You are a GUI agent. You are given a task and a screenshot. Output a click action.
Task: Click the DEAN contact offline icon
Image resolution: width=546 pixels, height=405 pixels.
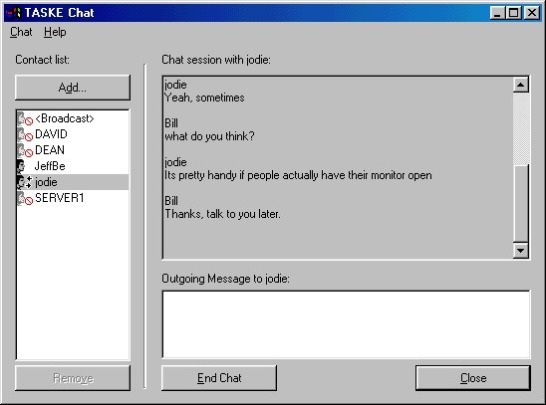[25, 150]
